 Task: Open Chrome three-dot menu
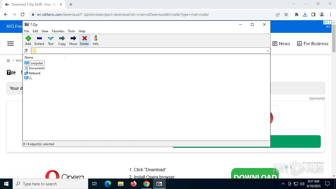330,14
